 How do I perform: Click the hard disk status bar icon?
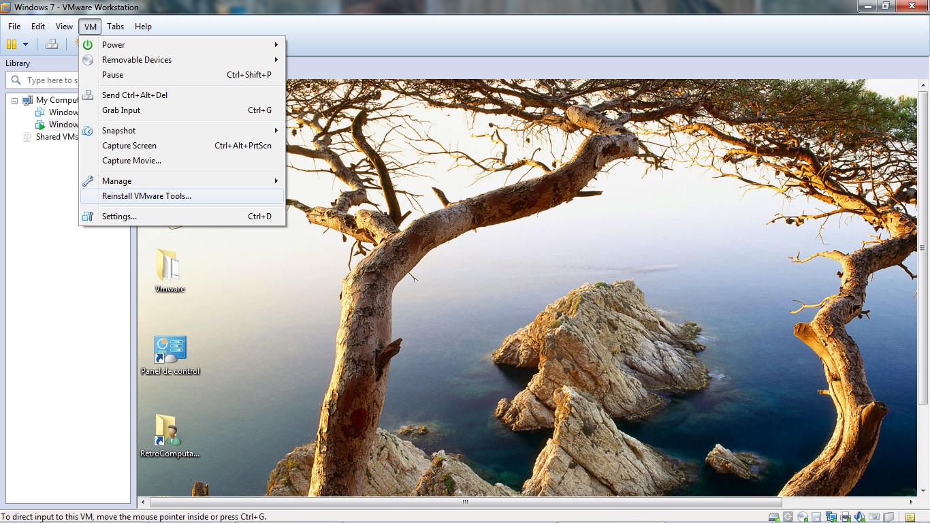coord(773,517)
